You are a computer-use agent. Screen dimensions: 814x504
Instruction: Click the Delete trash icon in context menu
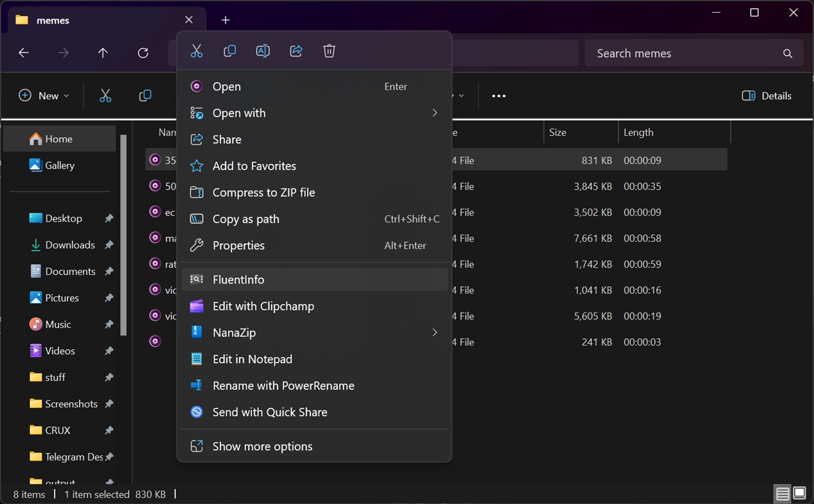(x=329, y=51)
